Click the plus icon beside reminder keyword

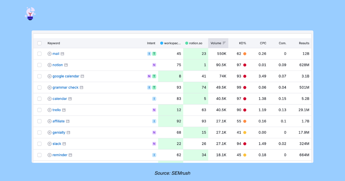pyautogui.click(x=49, y=155)
